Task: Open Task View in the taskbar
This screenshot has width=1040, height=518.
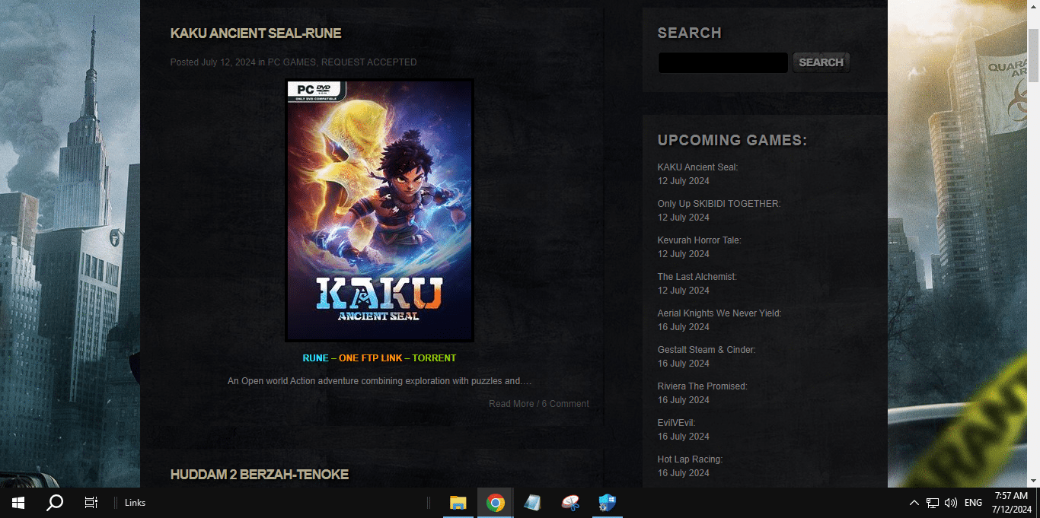Action: 91,503
